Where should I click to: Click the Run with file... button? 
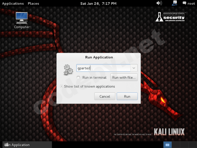click(124, 77)
